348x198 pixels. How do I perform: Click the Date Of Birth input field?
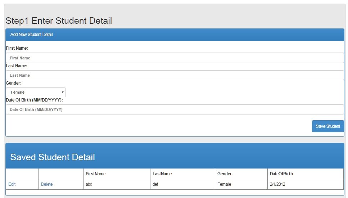coord(175,109)
